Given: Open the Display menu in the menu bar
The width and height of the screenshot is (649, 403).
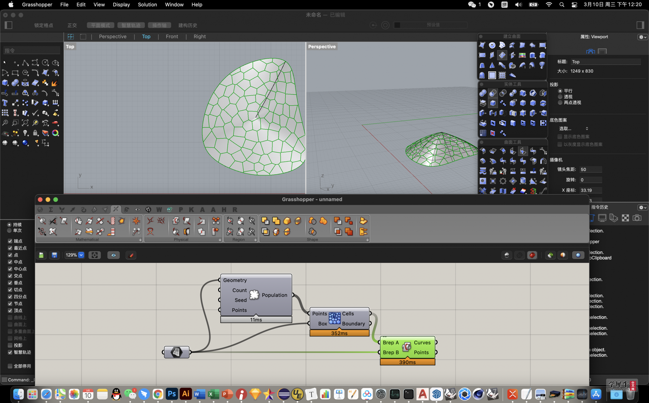Looking at the screenshot, I should pos(121,5).
